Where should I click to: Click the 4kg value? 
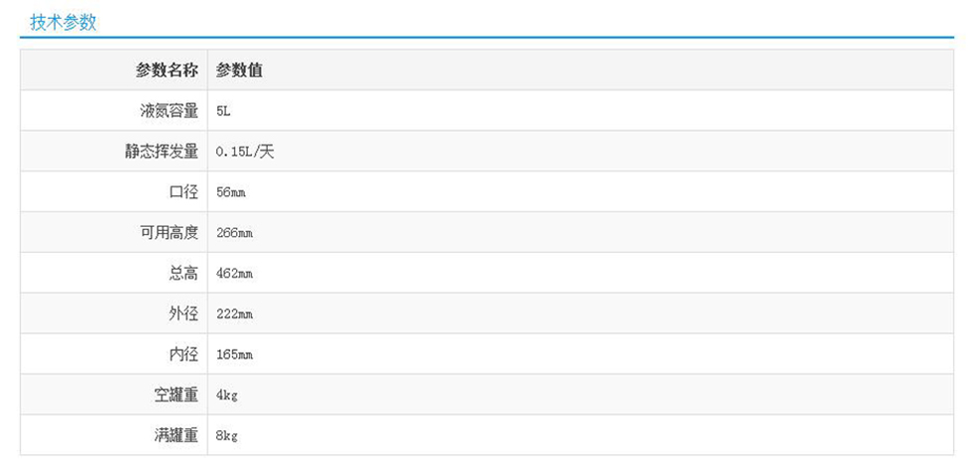click(227, 395)
